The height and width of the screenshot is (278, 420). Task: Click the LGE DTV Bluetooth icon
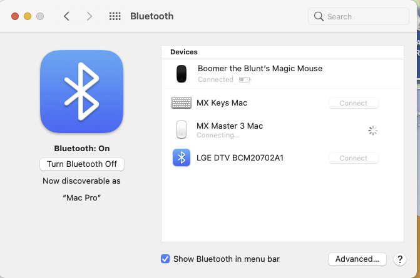pos(182,158)
